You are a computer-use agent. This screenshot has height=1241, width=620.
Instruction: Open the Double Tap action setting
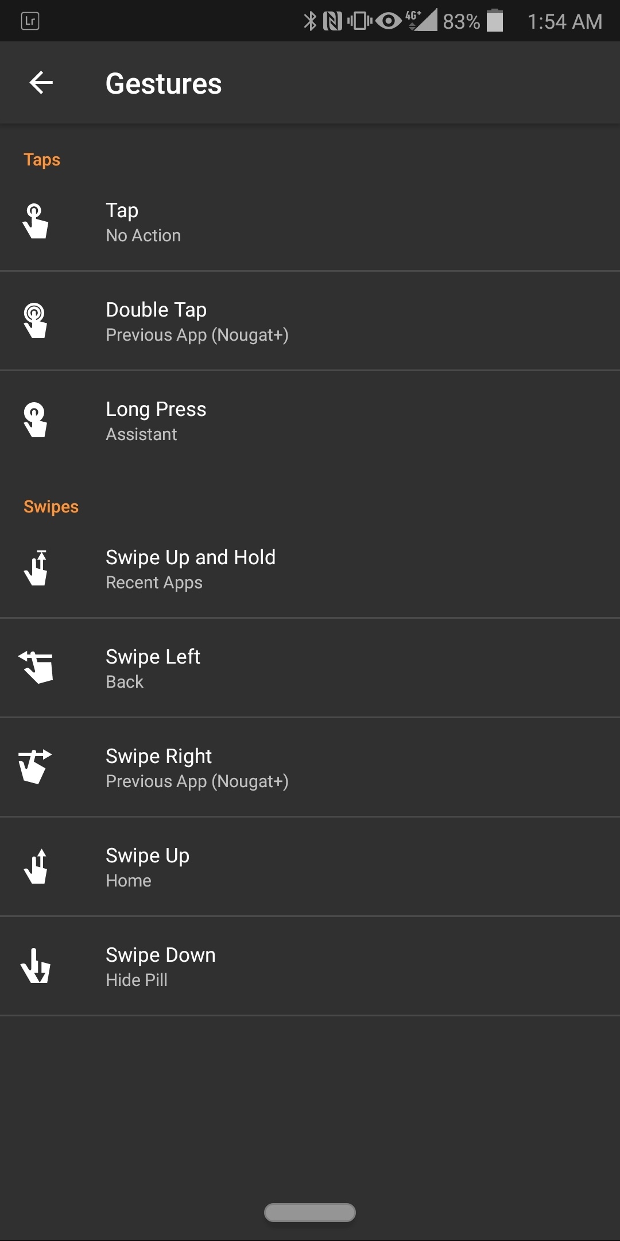click(310, 322)
